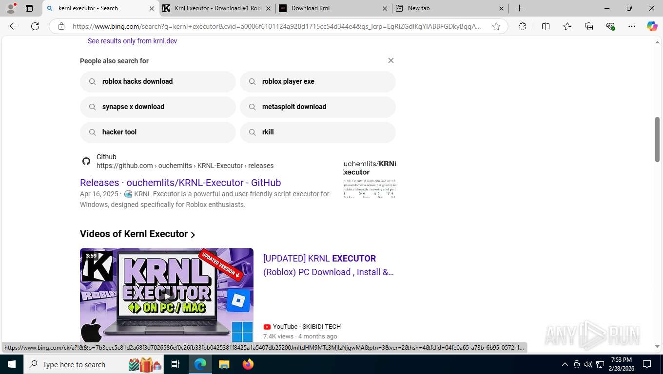663x374 pixels.
Task: Close the Krnl Executor - Download tab
Action: point(268,8)
